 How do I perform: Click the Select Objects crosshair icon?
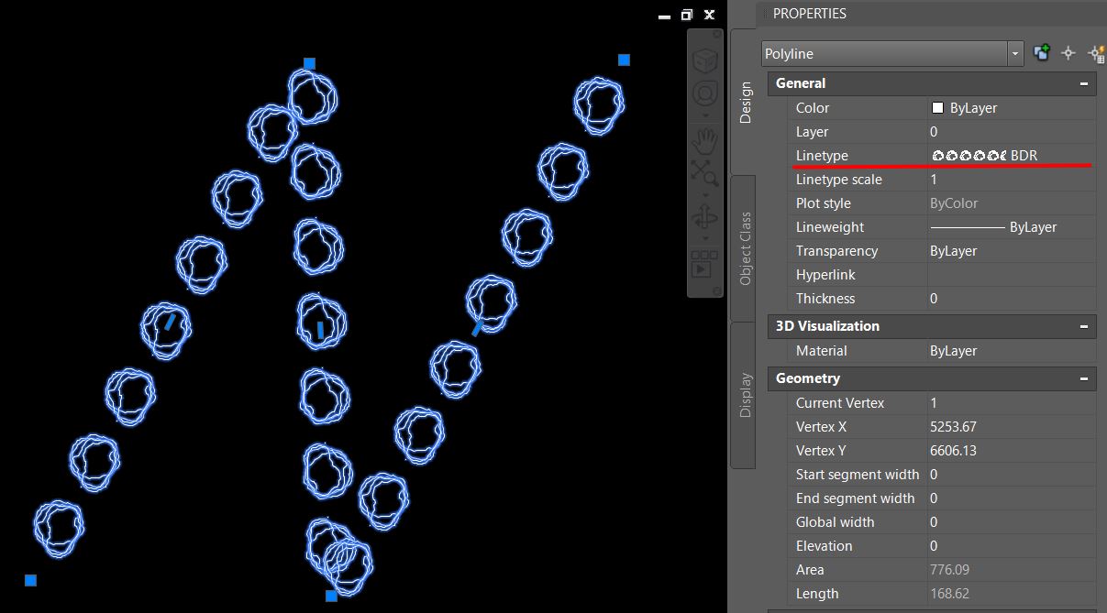click(1068, 53)
